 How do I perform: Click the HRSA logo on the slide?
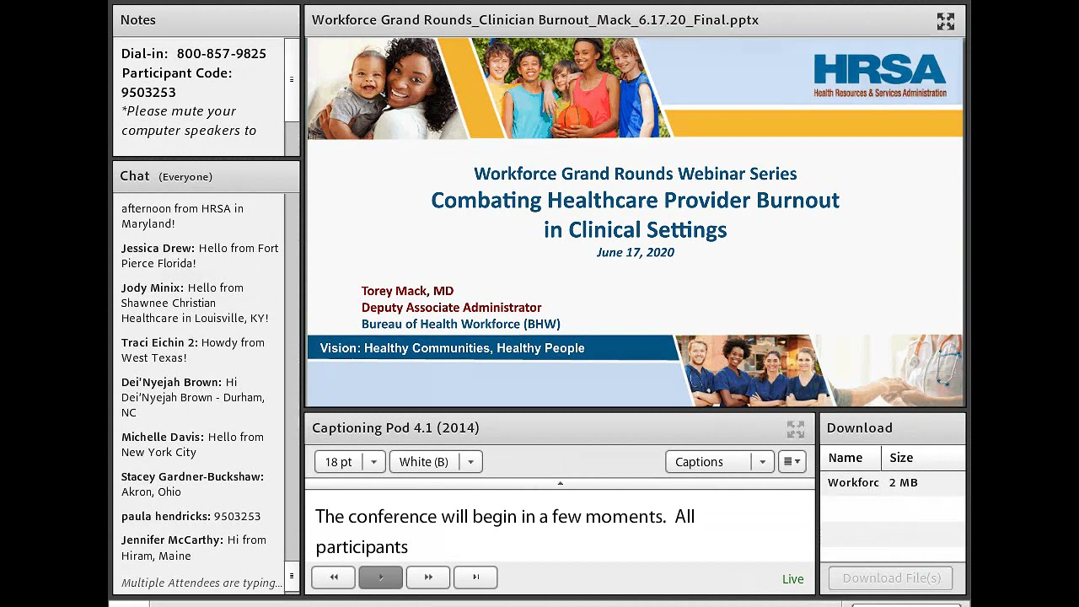(x=880, y=75)
